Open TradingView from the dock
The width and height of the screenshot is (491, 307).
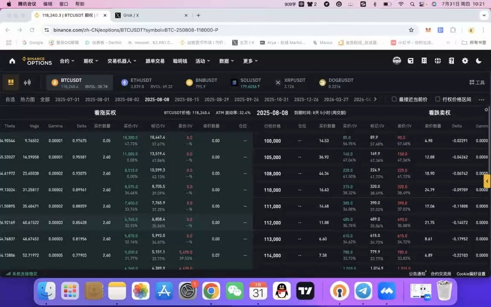click(x=305, y=291)
